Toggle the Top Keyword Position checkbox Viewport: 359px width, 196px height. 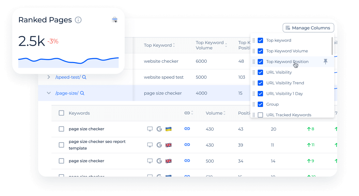[260, 62]
